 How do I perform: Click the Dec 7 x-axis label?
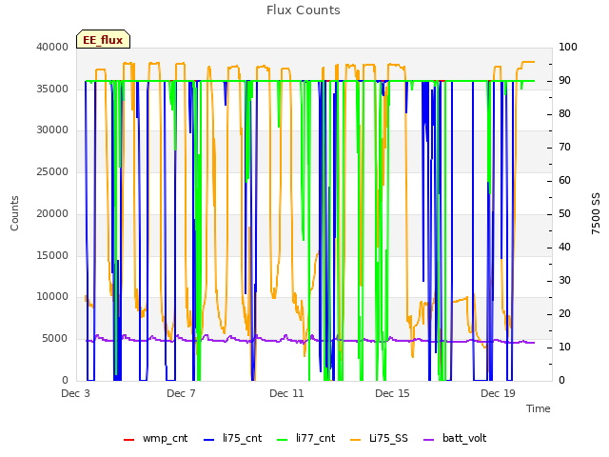[x=181, y=393]
